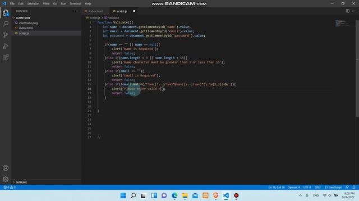This screenshot has width=359, height=201.
Task: Split the editor to the right
Action: pos(348,11)
